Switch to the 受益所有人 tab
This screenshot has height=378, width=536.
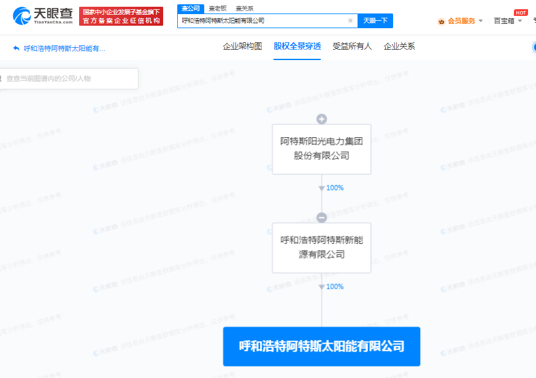coord(352,46)
